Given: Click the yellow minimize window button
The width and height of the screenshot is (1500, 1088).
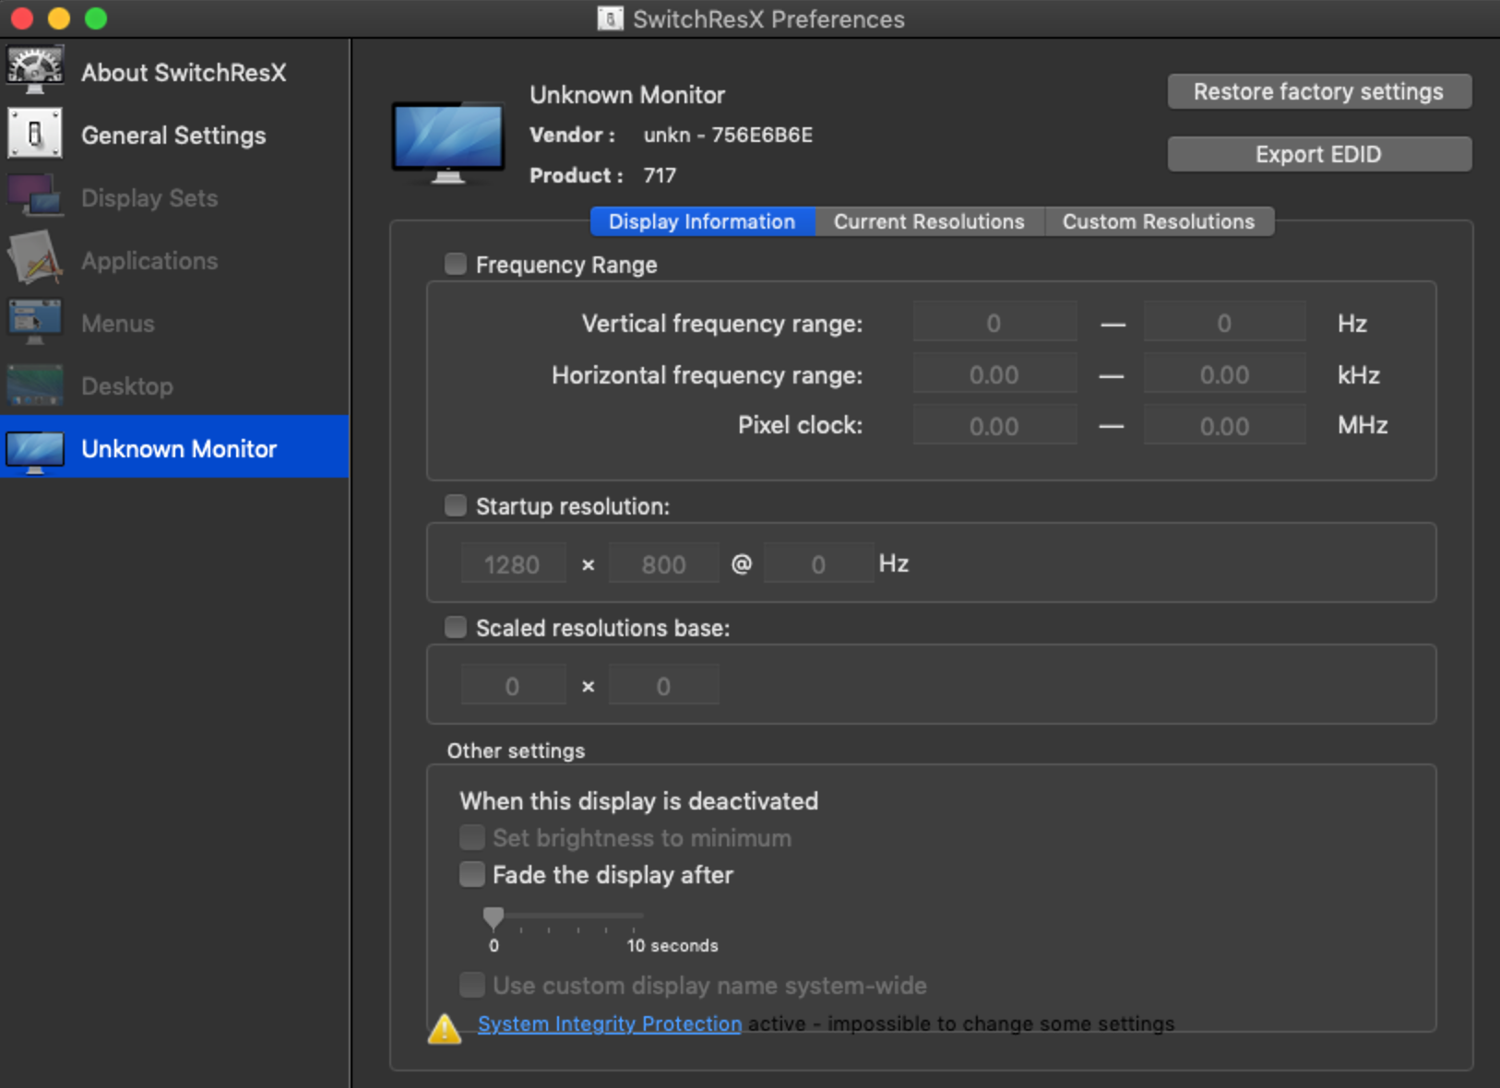Looking at the screenshot, I should (x=59, y=18).
